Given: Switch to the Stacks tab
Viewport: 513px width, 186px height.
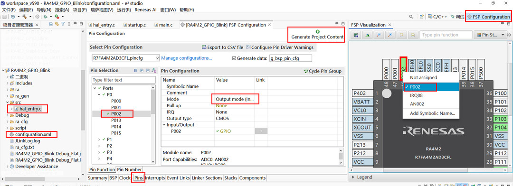Looking at the screenshot, I should [x=231, y=178].
